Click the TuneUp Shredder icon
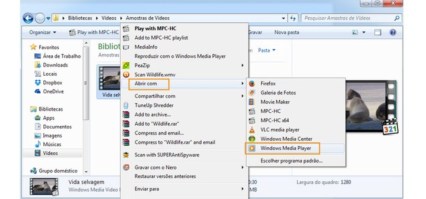 [126, 105]
